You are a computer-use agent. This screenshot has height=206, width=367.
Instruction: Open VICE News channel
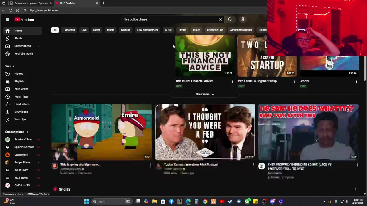coord(23,178)
